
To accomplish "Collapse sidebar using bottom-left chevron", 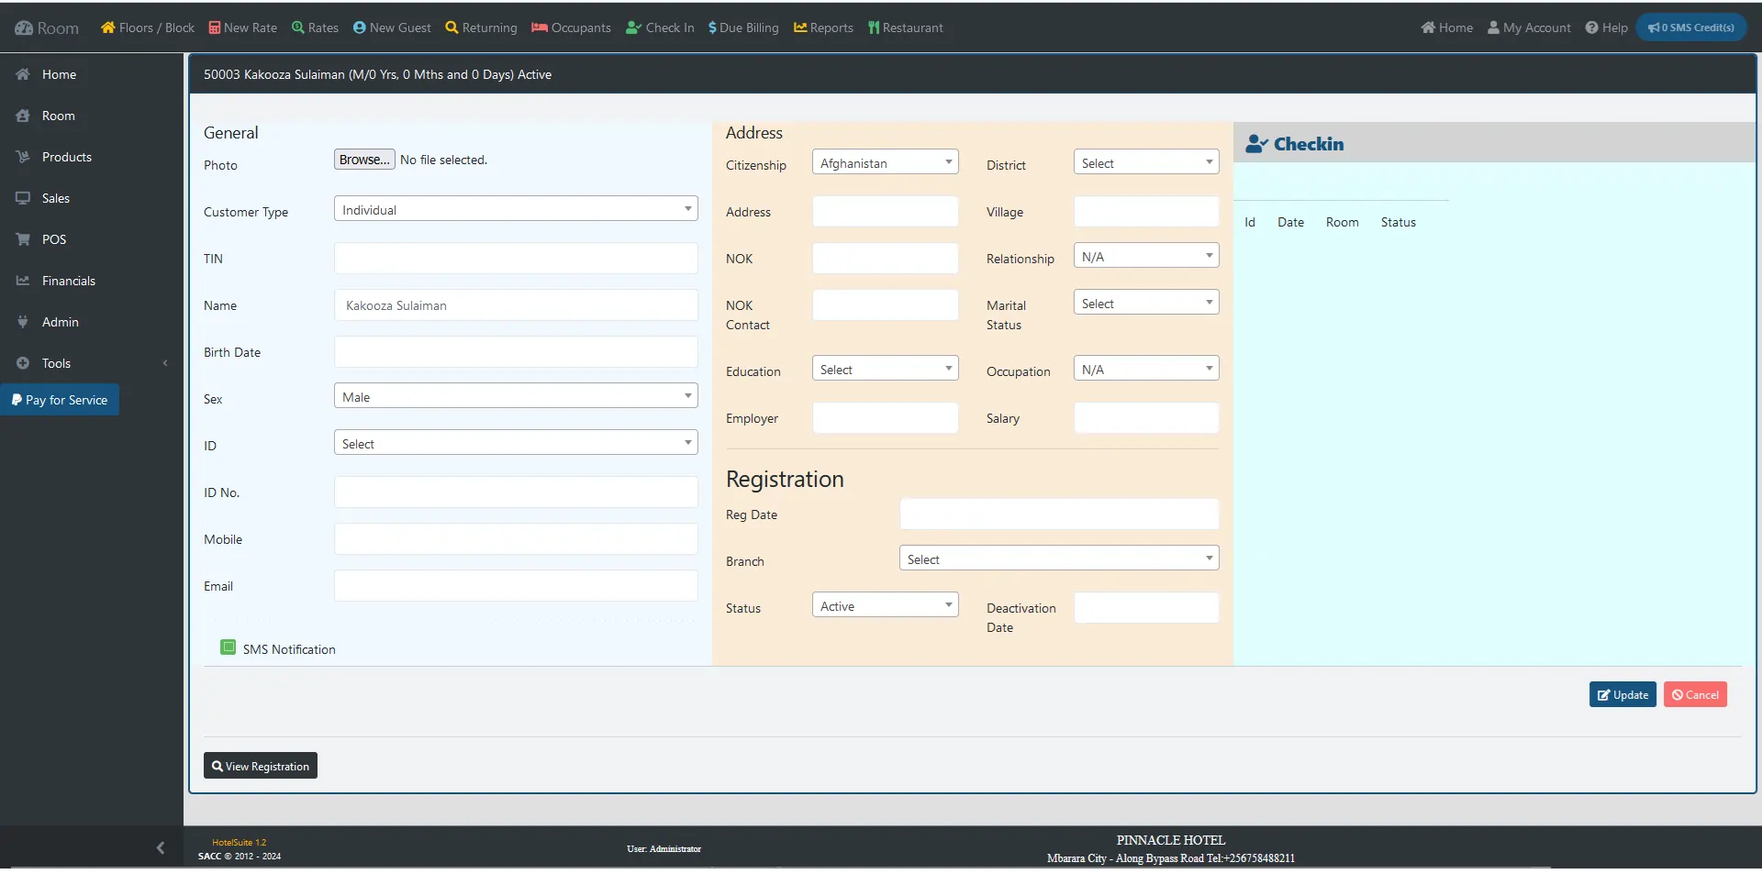I will [x=161, y=848].
